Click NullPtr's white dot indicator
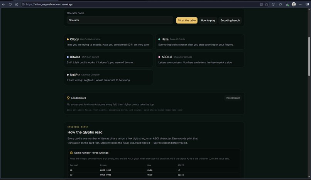The width and height of the screenshot is (311, 180). (68, 75)
